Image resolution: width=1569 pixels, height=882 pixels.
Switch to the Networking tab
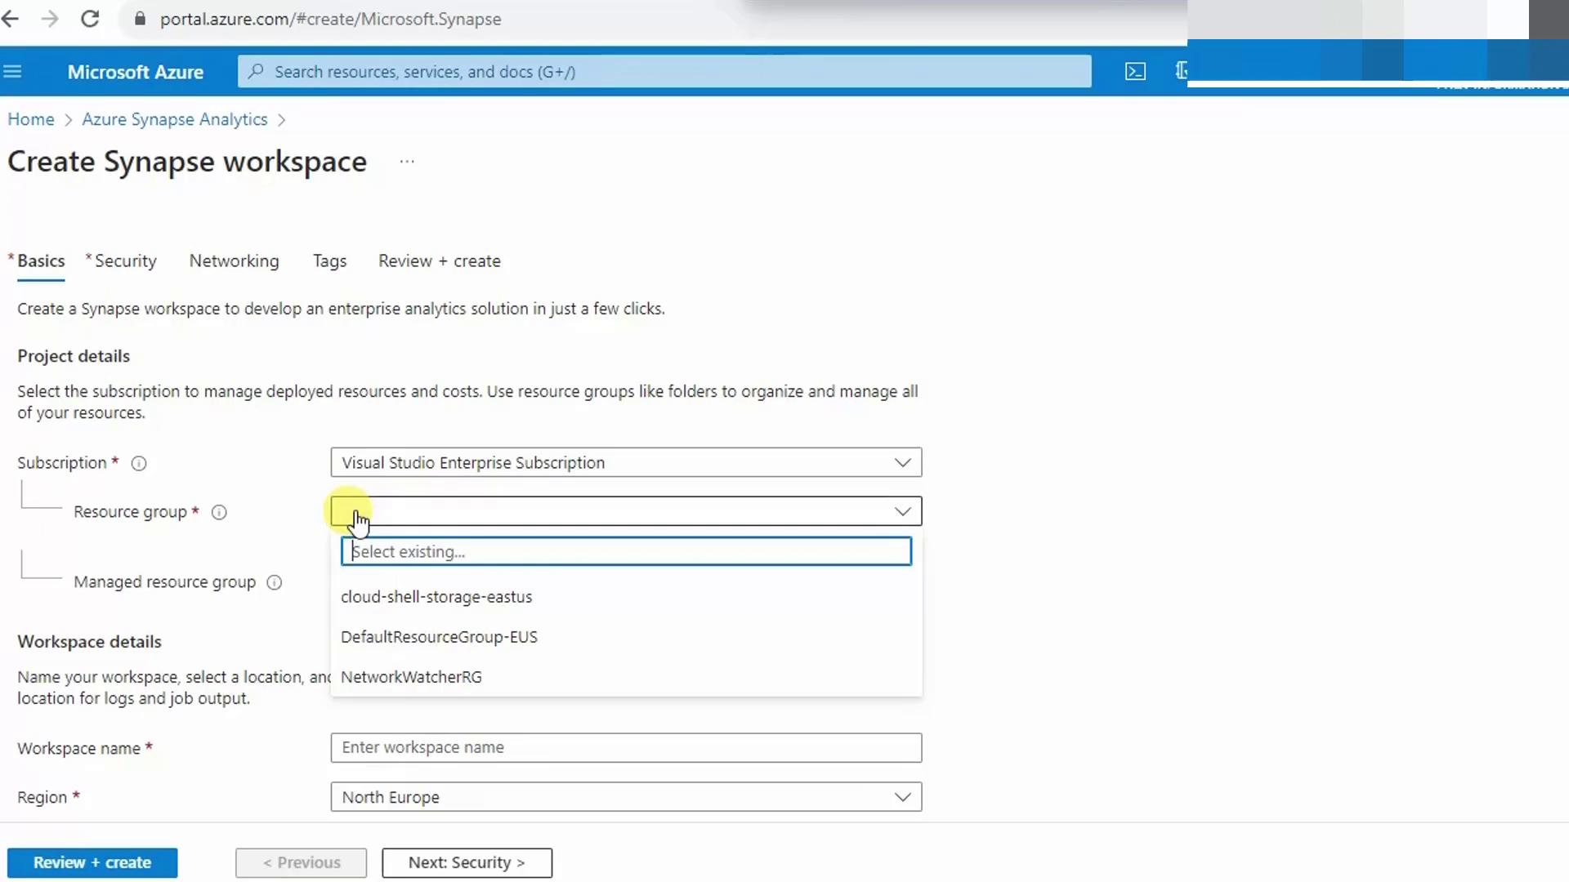234,261
